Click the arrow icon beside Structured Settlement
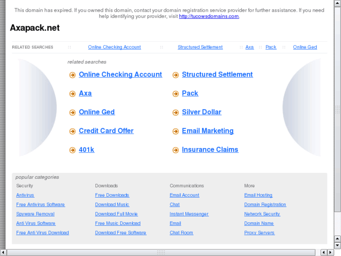The height and width of the screenshot is (256, 341). click(175, 75)
